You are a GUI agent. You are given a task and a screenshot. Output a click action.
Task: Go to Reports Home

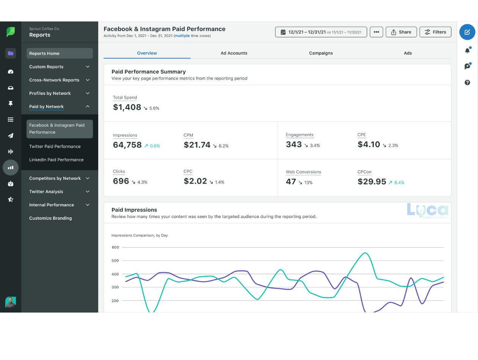coord(60,53)
